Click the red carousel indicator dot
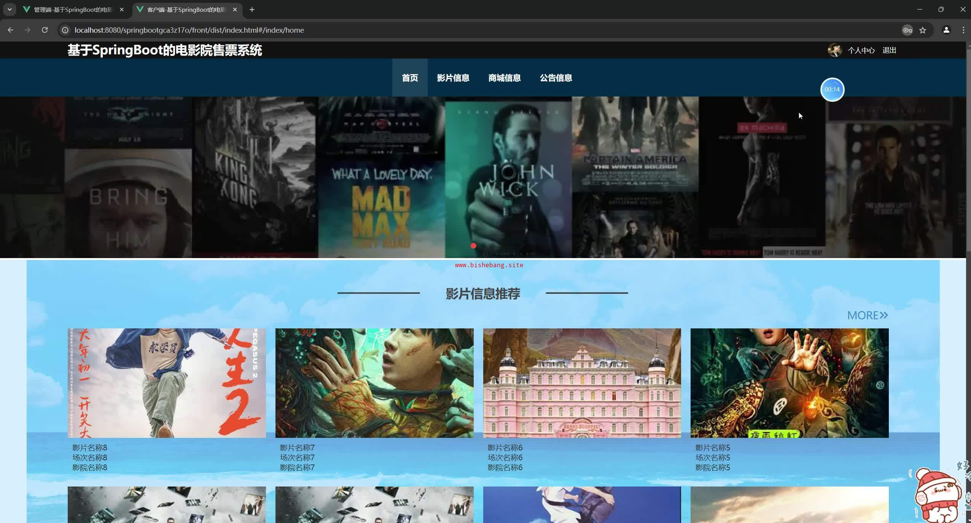The image size is (971, 523). pyautogui.click(x=473, y=246)
